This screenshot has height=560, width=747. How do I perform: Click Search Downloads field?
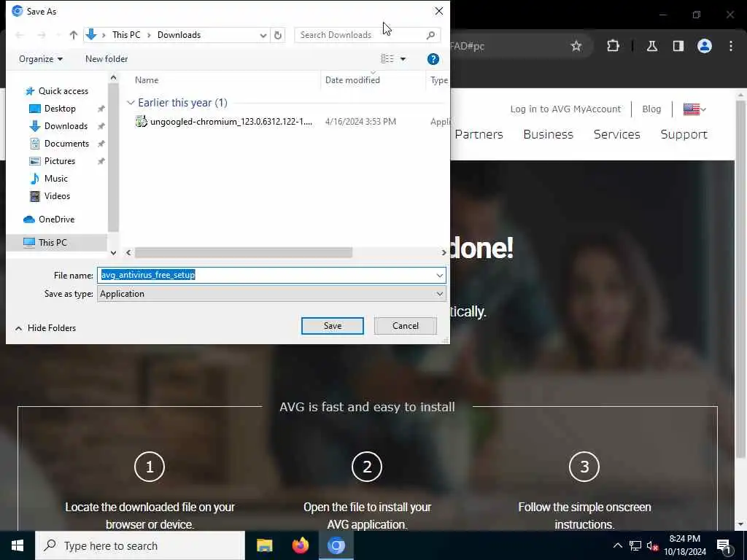pos(360,35)
